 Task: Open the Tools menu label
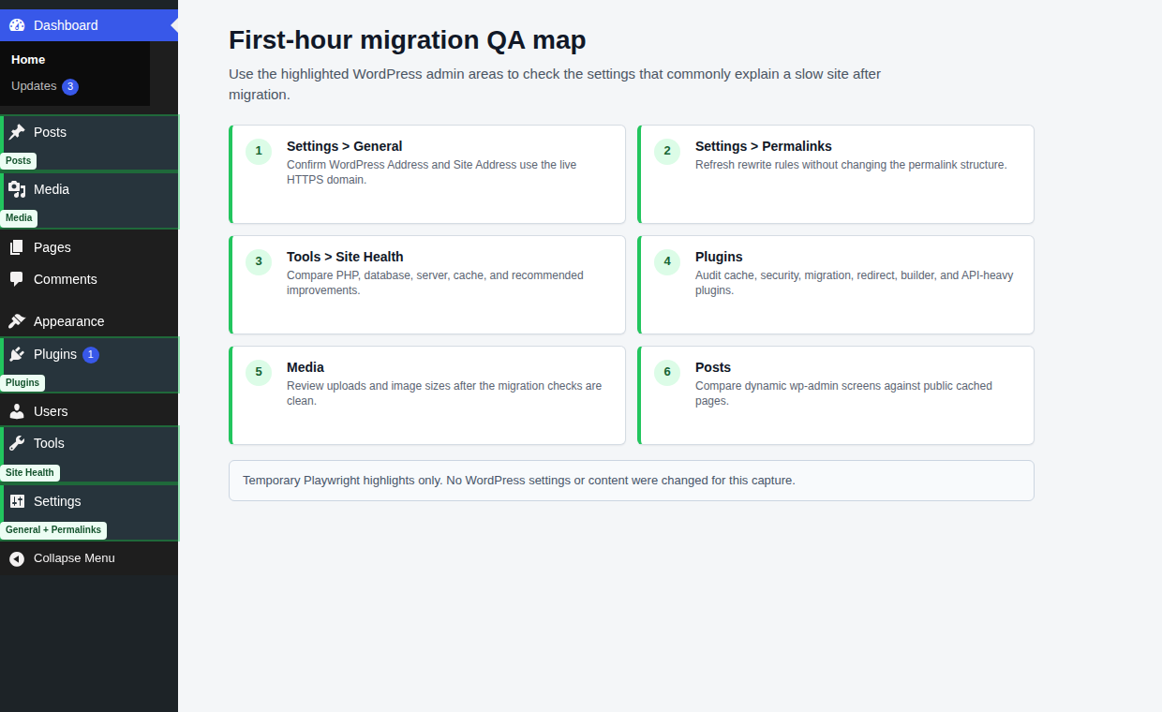coord(49,443)
